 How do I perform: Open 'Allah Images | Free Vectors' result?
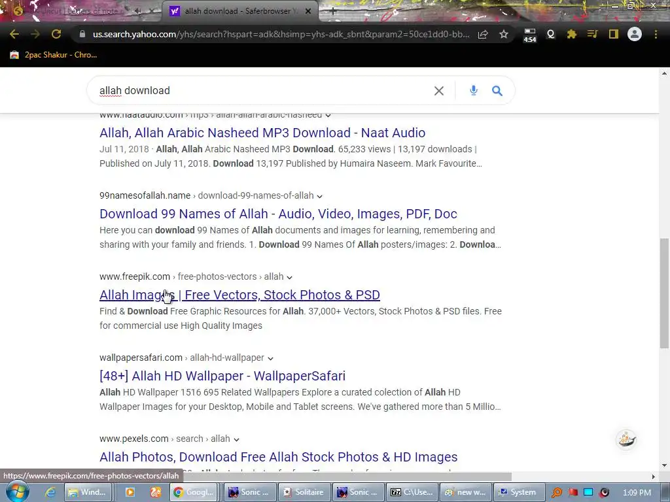(239, 295)
